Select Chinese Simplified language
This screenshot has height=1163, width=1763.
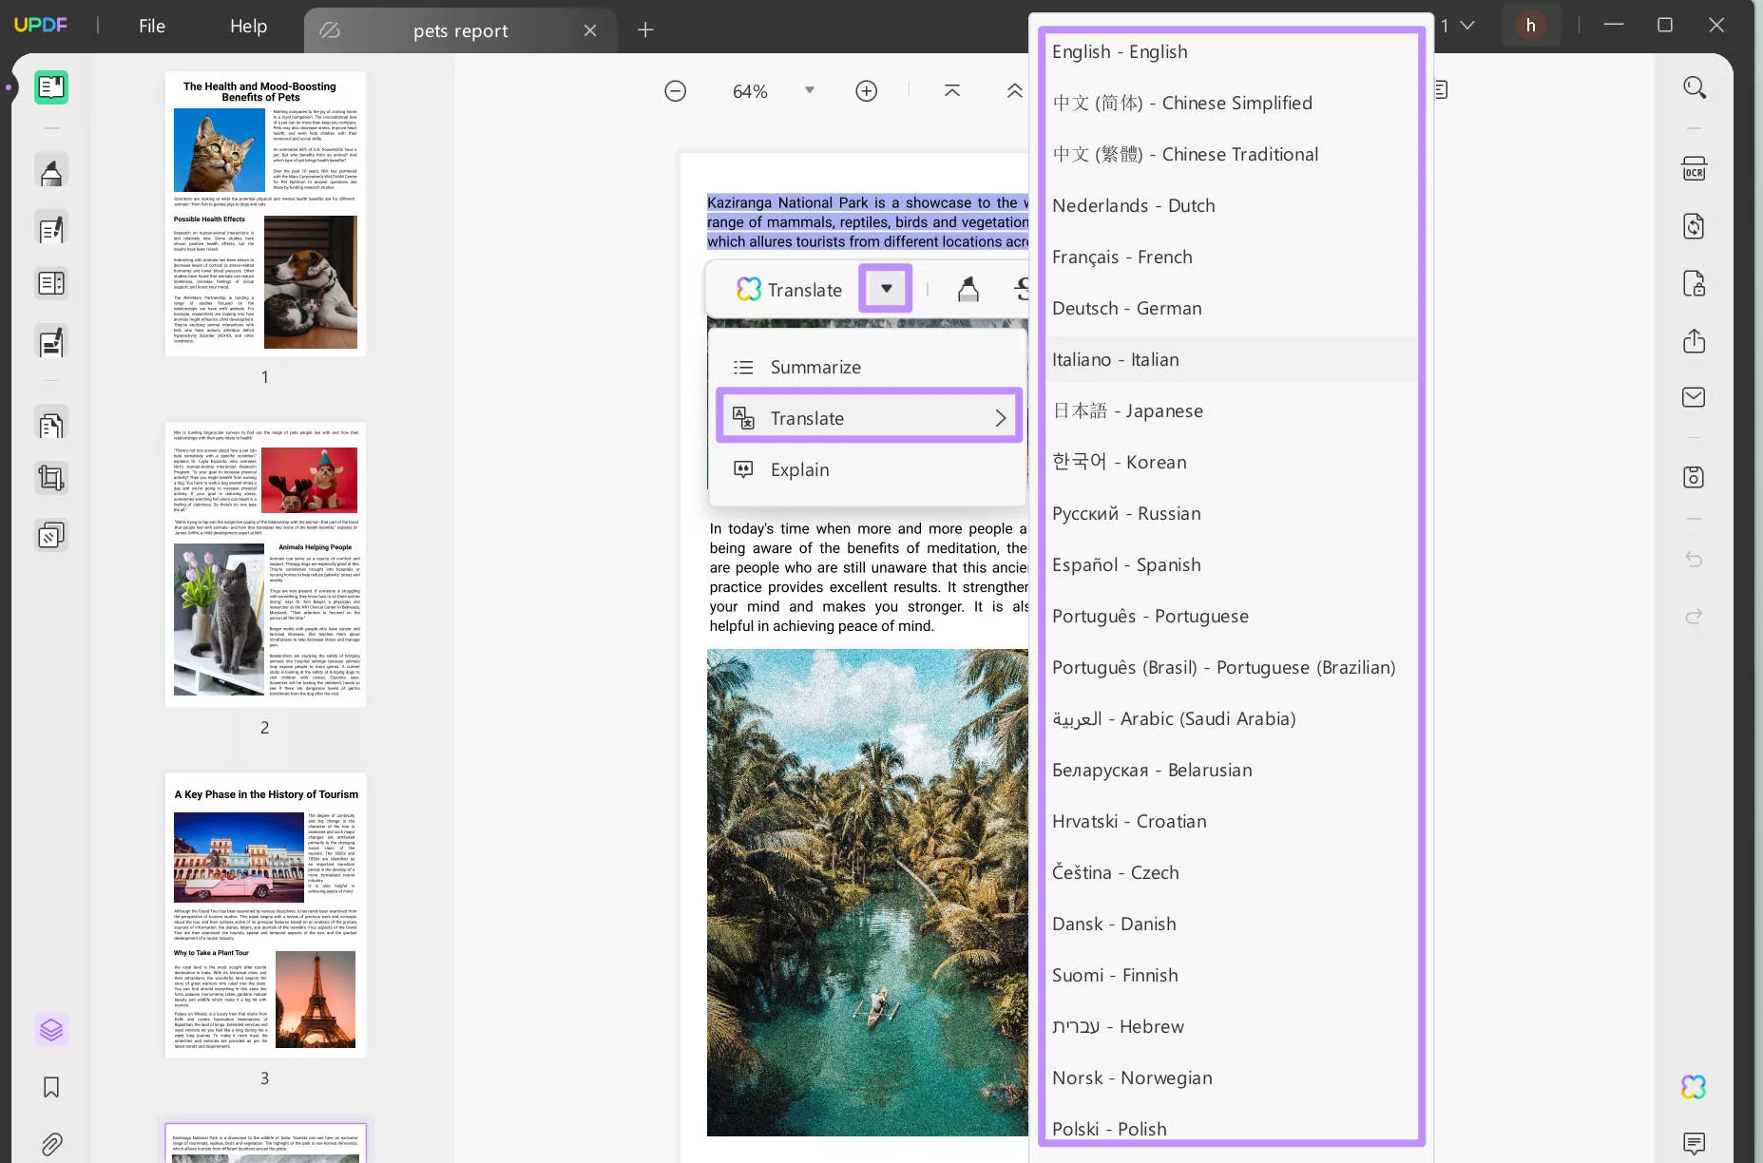click(x=1232, y=103)
